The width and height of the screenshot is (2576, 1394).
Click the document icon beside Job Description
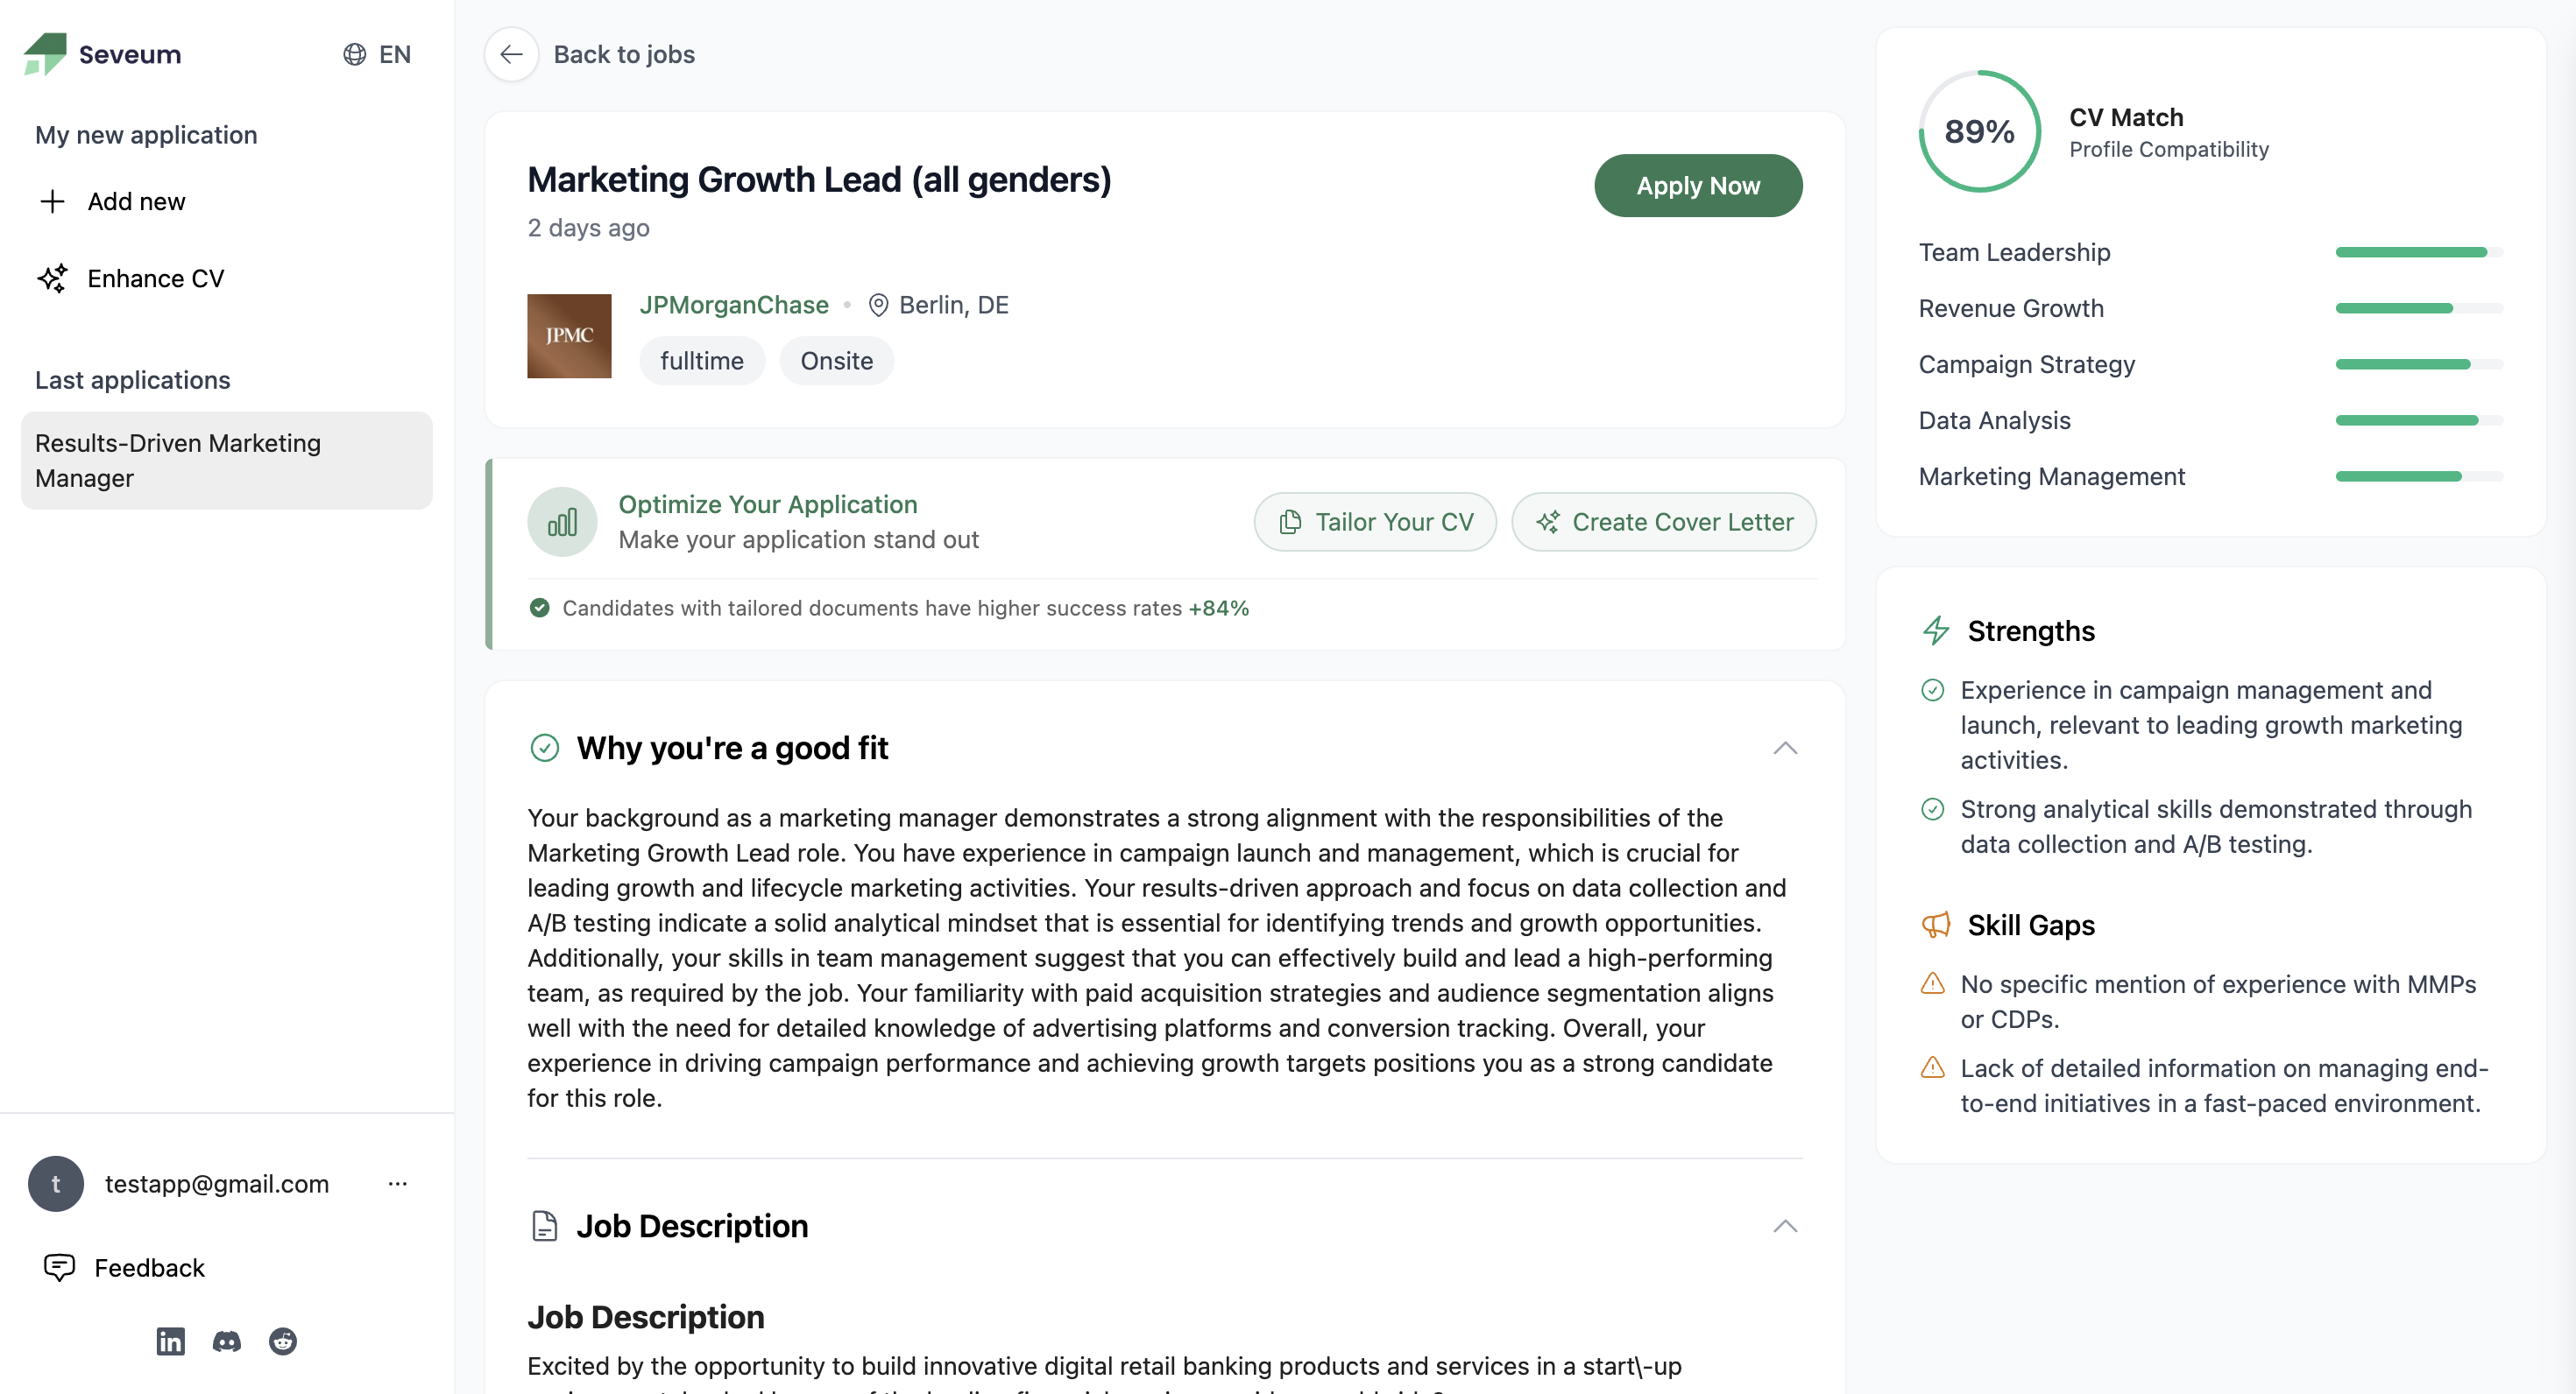[x=545, y=1226]
